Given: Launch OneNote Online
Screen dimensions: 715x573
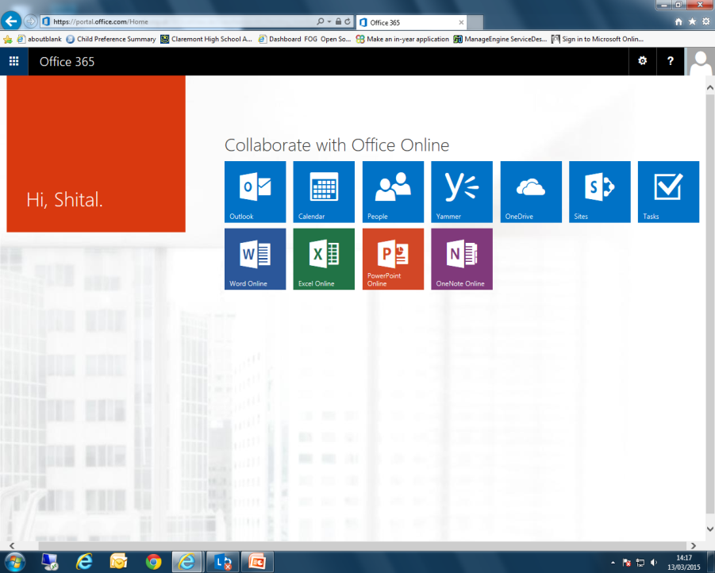Looking at the screenshot, I should coord(462,260).
